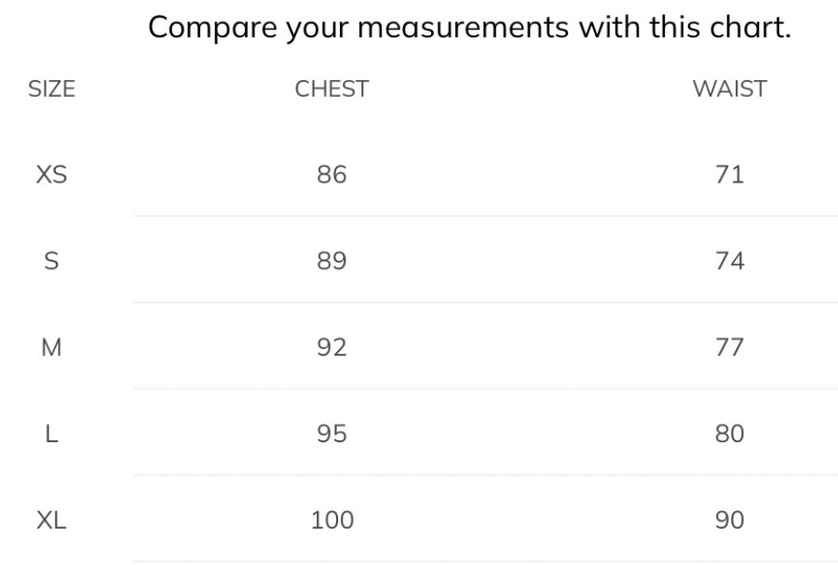Click the XL chest value 100
Viewport: 838px width, 565px height.
(x=331, y=520)
